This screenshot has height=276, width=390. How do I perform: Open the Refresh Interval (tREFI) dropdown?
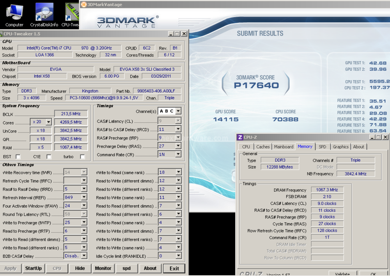pos(84,197)
